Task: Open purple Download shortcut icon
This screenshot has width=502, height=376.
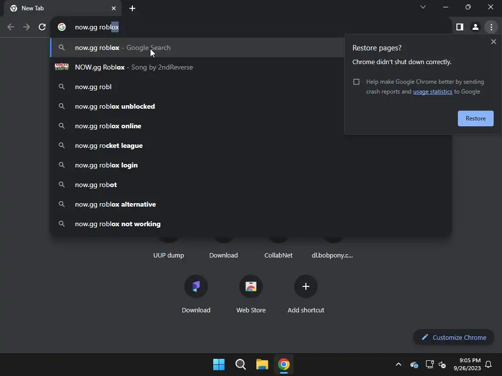Action: coord(196,286)
